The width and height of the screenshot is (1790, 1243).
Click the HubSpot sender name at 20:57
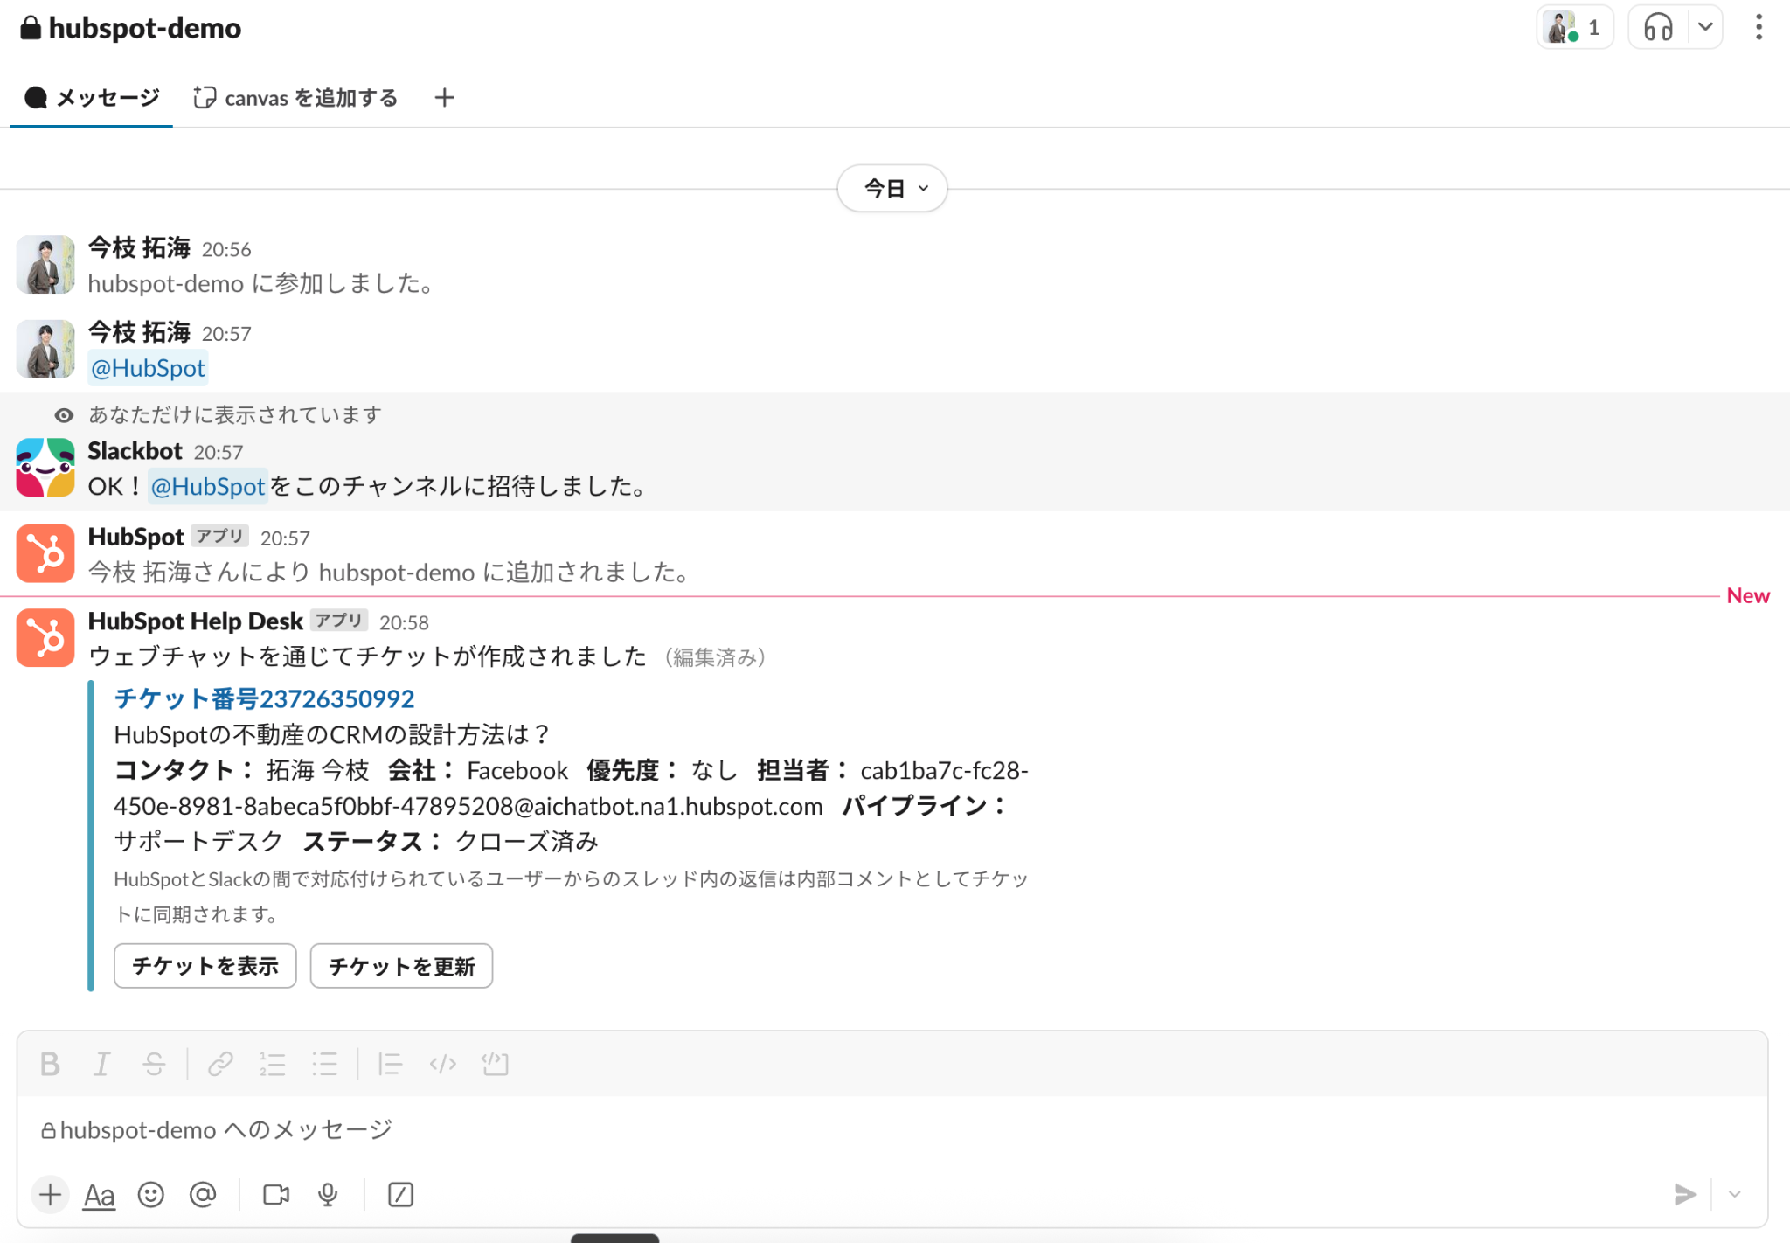tap(135, 537)
